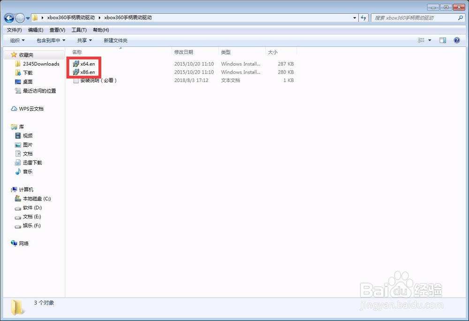469x321 pixels.
Task: Open the 包含到库中 dropdown
Action: pos(51,40)
